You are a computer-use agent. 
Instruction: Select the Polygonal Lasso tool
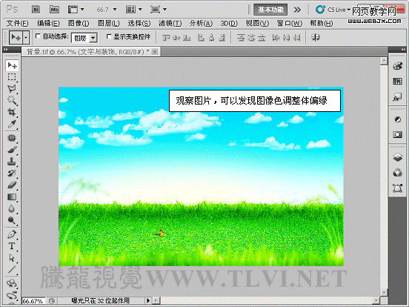click(12, 89)
